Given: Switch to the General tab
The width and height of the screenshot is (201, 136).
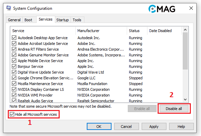Looking at the screenshot, I should pos(14,20).
